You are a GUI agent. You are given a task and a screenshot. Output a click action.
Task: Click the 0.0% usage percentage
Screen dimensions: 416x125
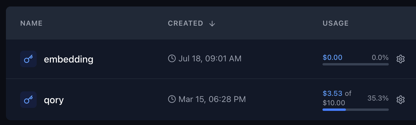[380, 57]
